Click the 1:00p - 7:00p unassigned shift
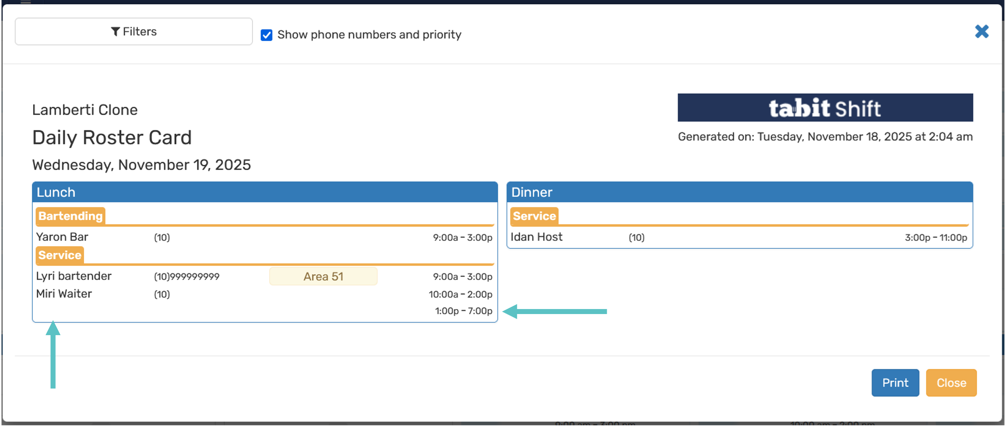Image resolution: width=1005 pixels, height=426 pixels. pos(463,311)
